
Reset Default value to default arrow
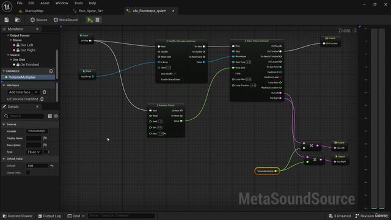coord(52,166)
